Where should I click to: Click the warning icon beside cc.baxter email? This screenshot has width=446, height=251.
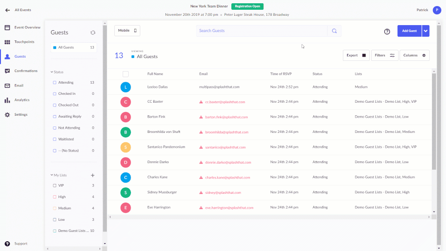coord(201,102)
